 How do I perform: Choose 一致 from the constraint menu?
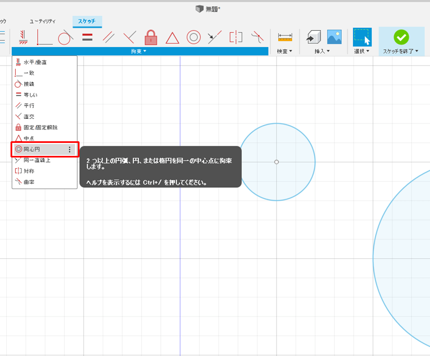45,73
